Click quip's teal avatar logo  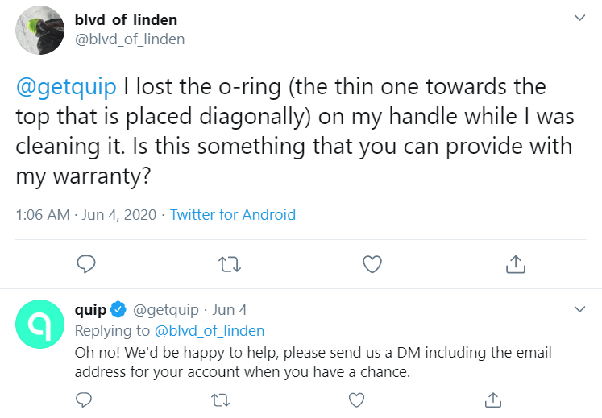40,324
